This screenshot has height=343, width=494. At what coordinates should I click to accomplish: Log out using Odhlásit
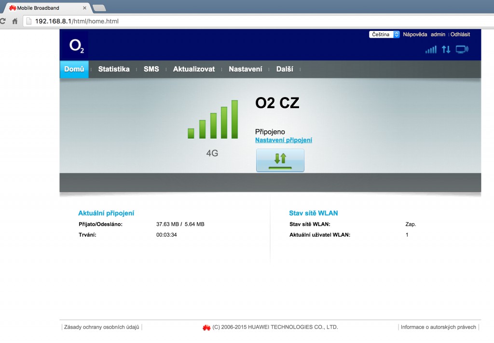[x=462, y=34]
